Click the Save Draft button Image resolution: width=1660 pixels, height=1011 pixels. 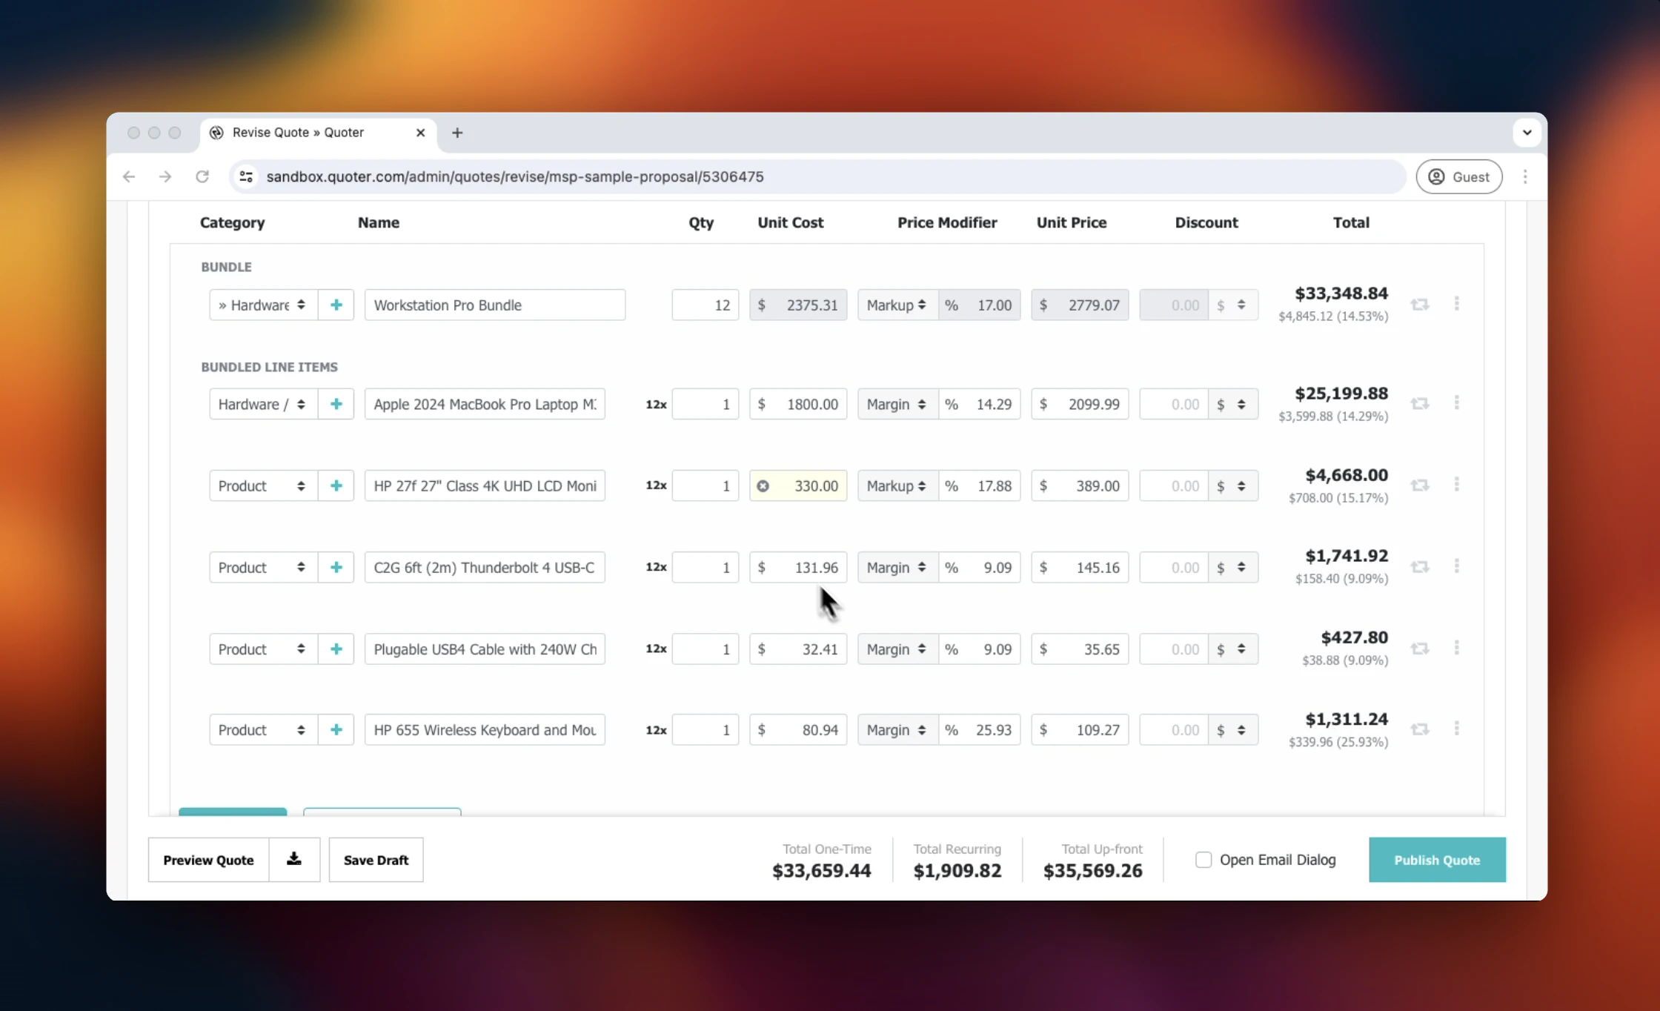tap(376, 859)
